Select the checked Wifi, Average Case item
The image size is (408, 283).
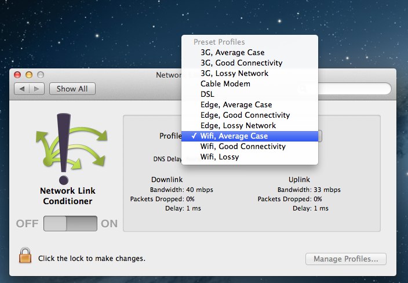pos(250,136)
